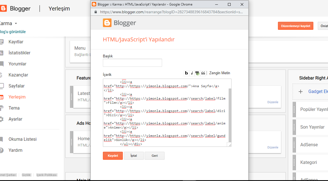This screenshot has width=328, height=181.
Task: Click drag handle of Popüler Yayınlar gadget
Action: [294, 109]
